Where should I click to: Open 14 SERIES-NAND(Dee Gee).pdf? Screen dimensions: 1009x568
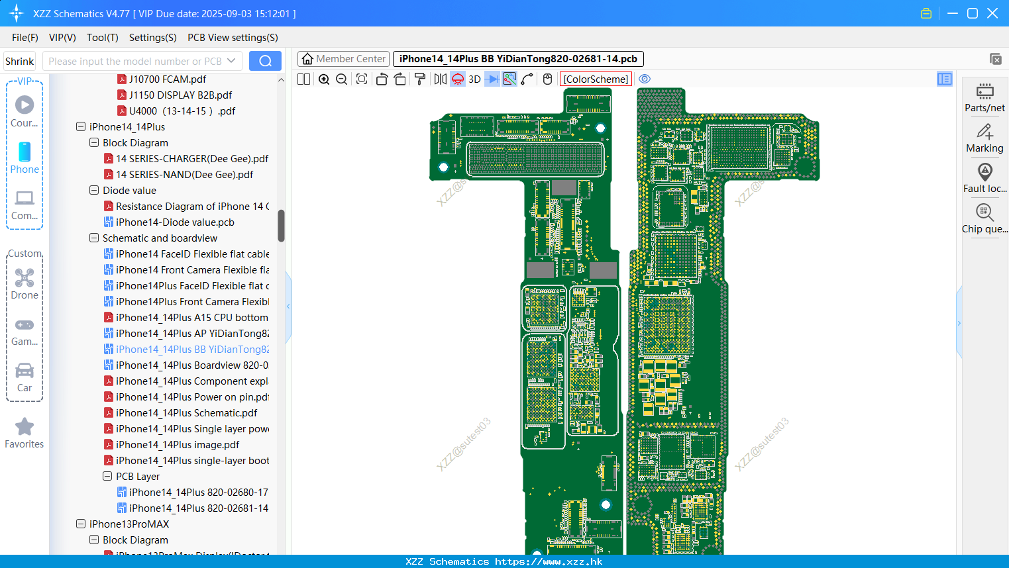(179, 175)
